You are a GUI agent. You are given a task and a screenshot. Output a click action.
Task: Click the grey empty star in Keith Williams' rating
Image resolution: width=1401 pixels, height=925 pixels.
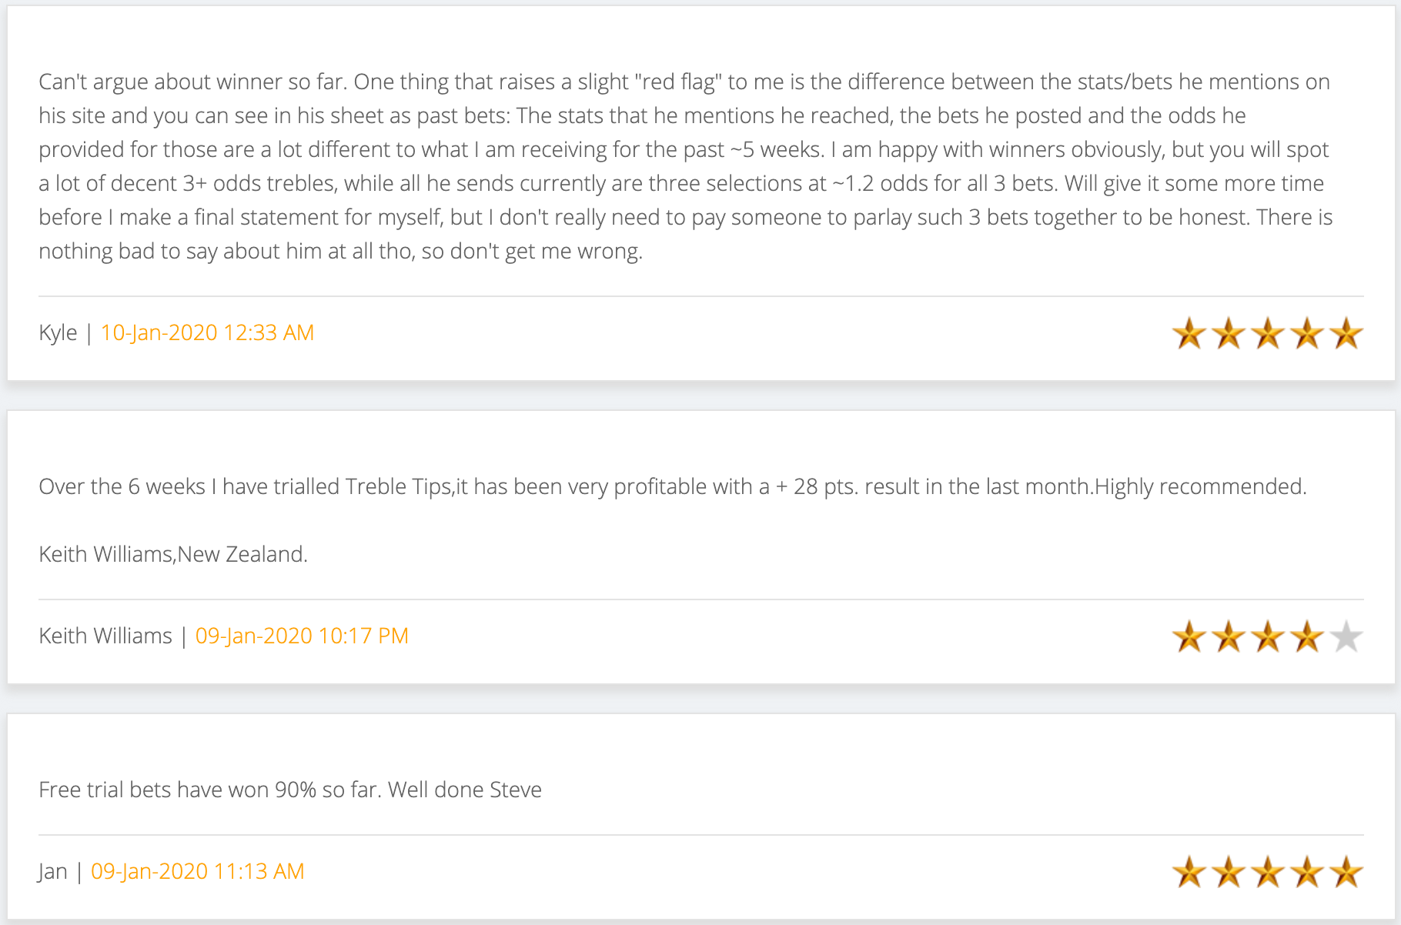pyautogui.click(x=1346, y=636)
